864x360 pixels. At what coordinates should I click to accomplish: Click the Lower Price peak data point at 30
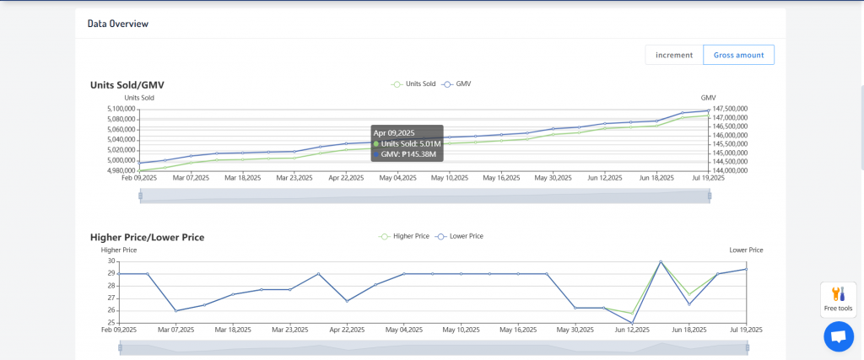pos(661,262)
